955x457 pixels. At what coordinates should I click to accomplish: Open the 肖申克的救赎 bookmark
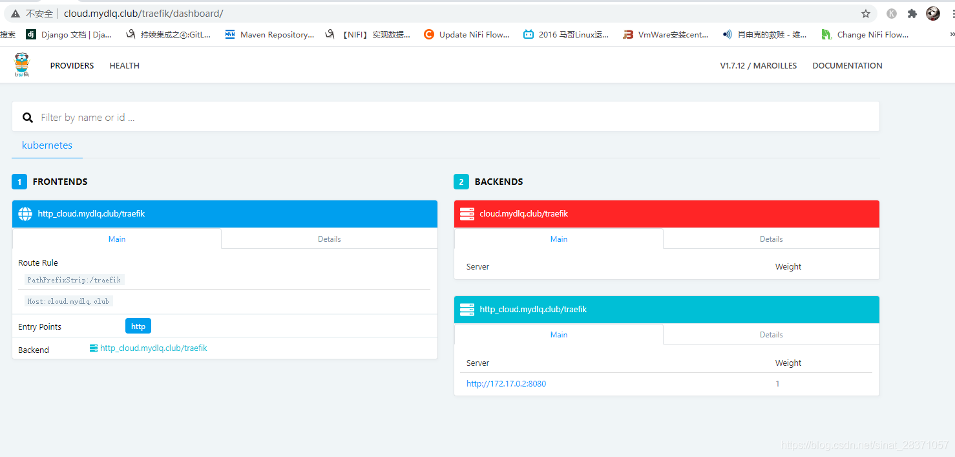[x=765, y=35]
